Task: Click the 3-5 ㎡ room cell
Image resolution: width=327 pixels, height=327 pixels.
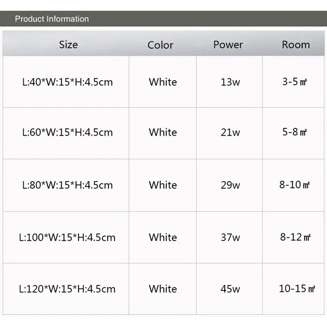Action: 294,82
